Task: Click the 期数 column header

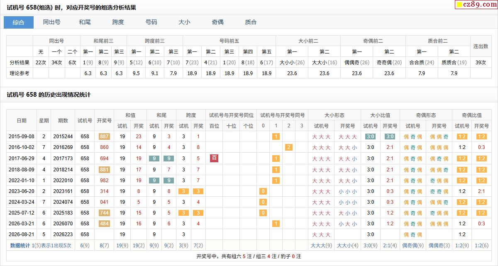Action: tap(63, 120)
